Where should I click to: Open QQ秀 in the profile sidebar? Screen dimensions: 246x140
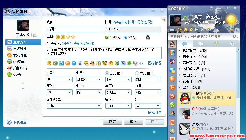click(x=23, y=74)
